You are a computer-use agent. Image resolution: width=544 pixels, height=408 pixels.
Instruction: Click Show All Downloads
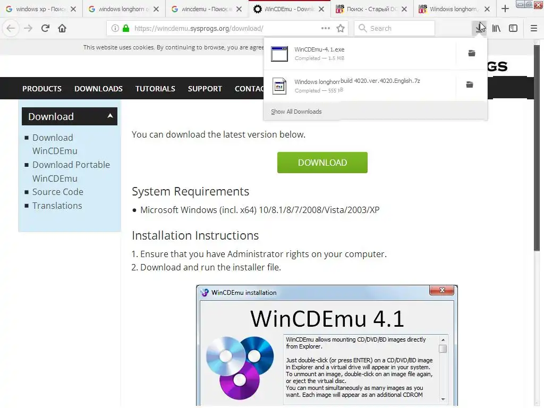coord(296,112)
